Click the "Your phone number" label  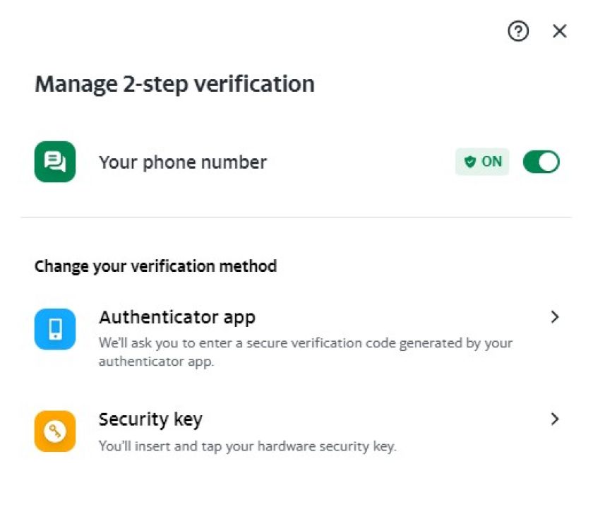tap(183, 162)
